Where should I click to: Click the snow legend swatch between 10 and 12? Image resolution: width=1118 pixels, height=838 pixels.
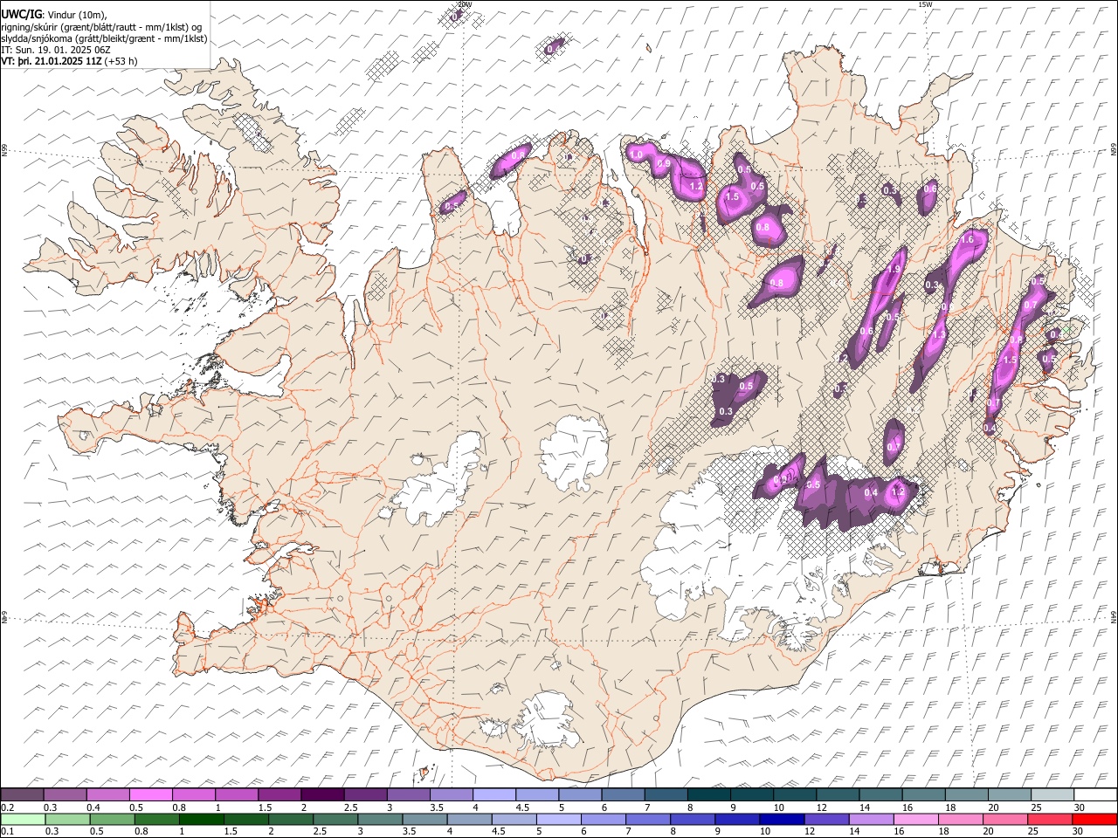(x=793, y=794)
